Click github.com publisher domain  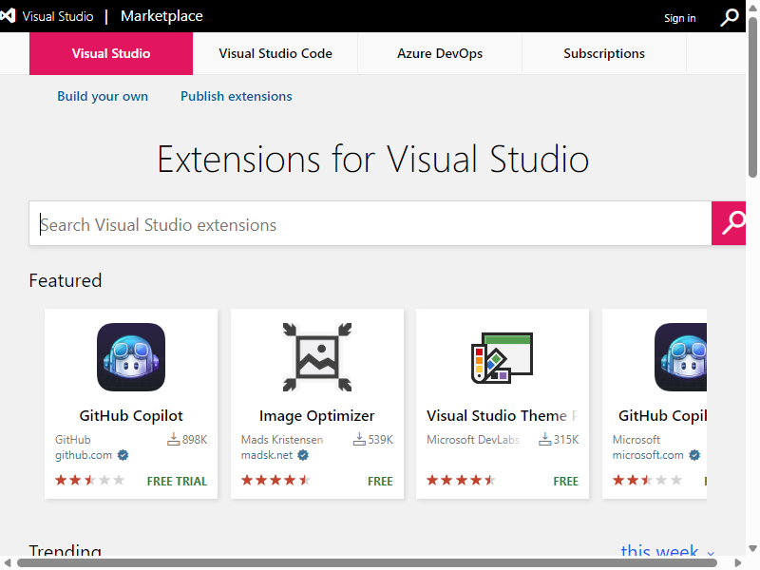(84, 455)
